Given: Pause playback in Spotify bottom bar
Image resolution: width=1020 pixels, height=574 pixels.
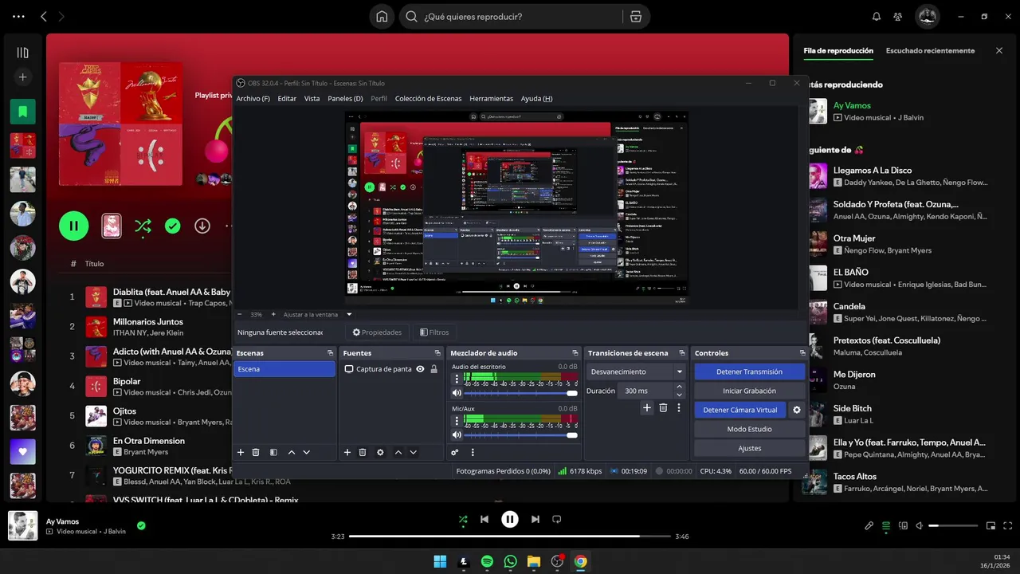Looking at the screenshot, I should (x=510, y=519).
